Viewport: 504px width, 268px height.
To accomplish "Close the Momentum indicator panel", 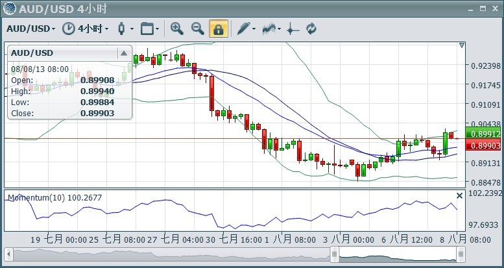I will tap(460, 195).
